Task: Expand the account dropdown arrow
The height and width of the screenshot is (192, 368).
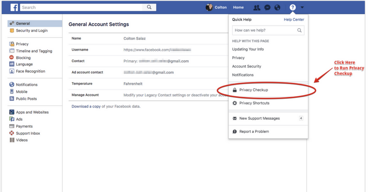Action: (x=302, y=8)
